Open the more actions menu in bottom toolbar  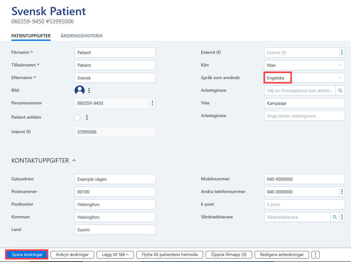pyautogui.click(x=315, y=255)
